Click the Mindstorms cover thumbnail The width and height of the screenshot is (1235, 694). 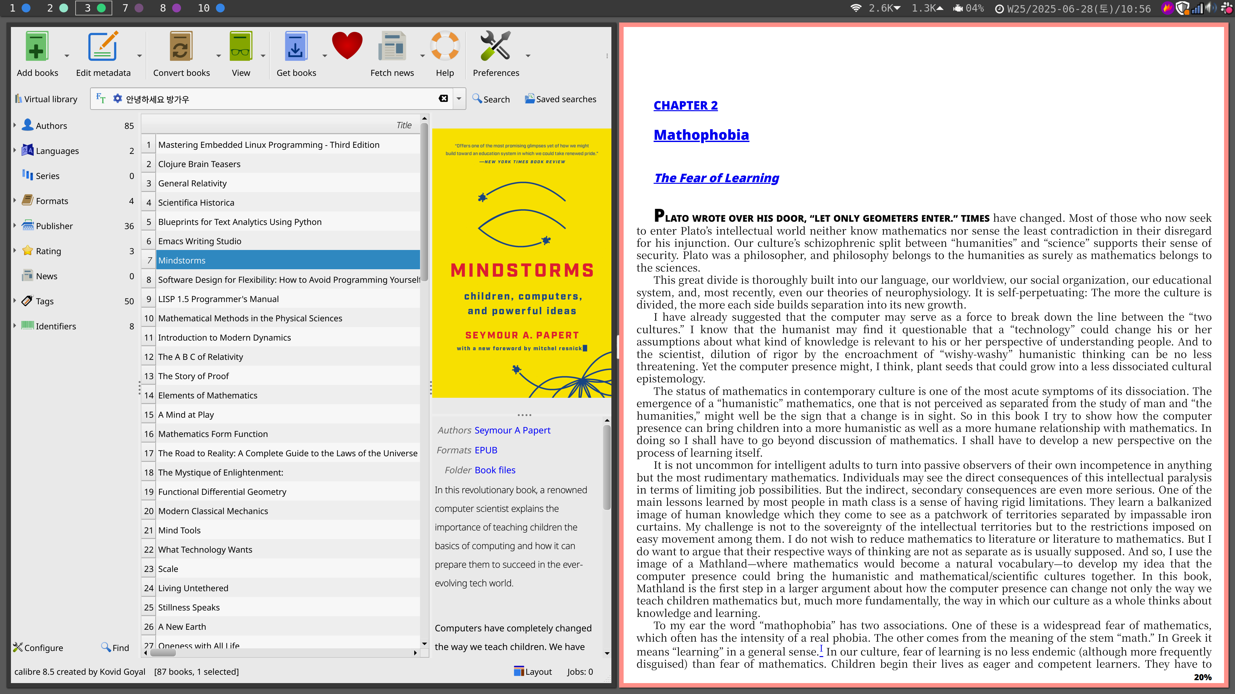click(x=522, y=263)
